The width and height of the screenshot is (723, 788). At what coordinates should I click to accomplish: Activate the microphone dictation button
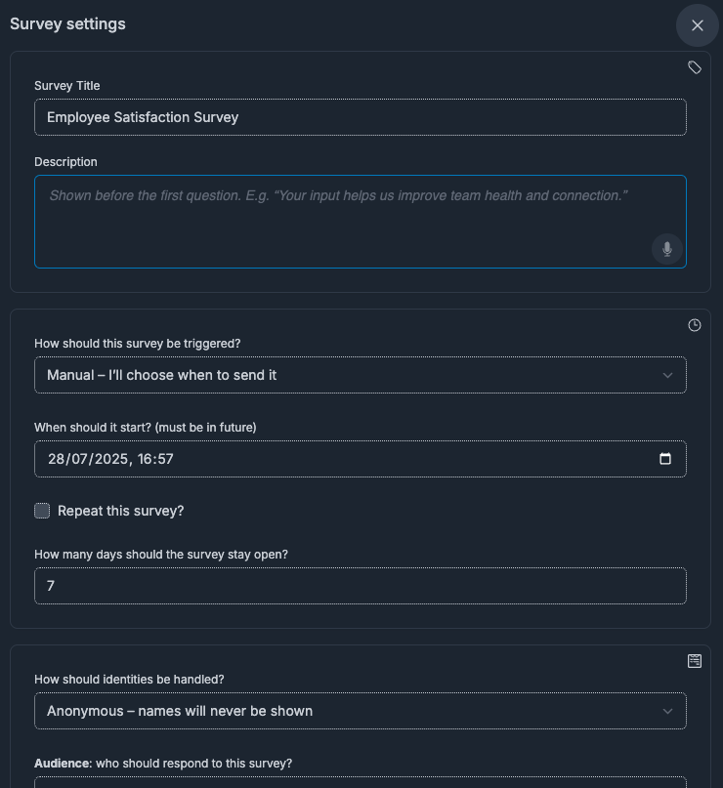(667, 249)
